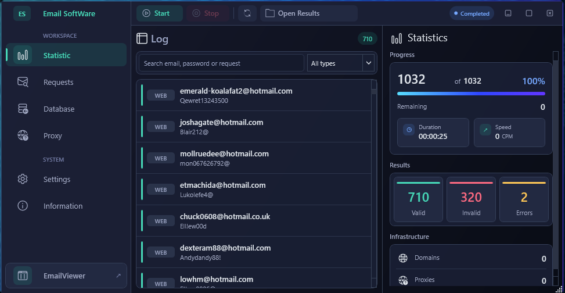The height and width of the screenshot is (293, 565).
Task: Click the EmailViewer panel icon
Action: coord(23,276)
